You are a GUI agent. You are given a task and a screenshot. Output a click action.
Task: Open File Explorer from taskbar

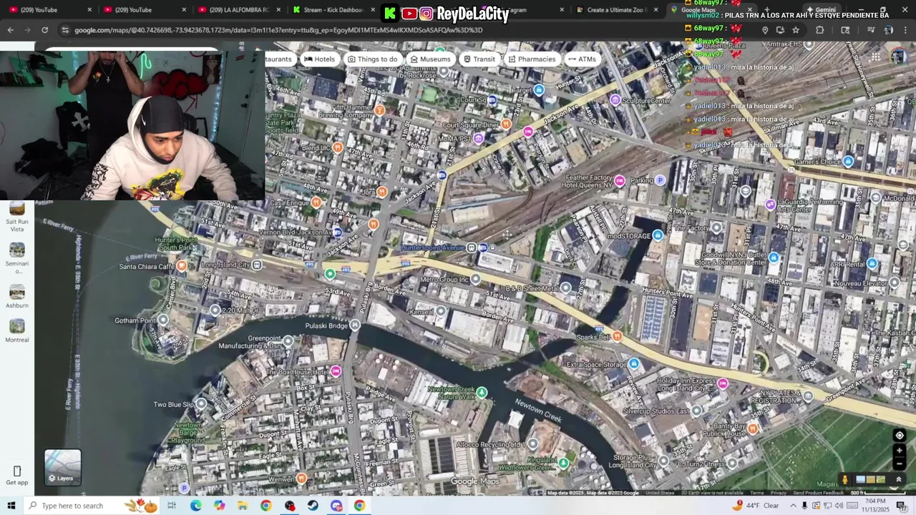pyautogui.click(x=243, y=506)
